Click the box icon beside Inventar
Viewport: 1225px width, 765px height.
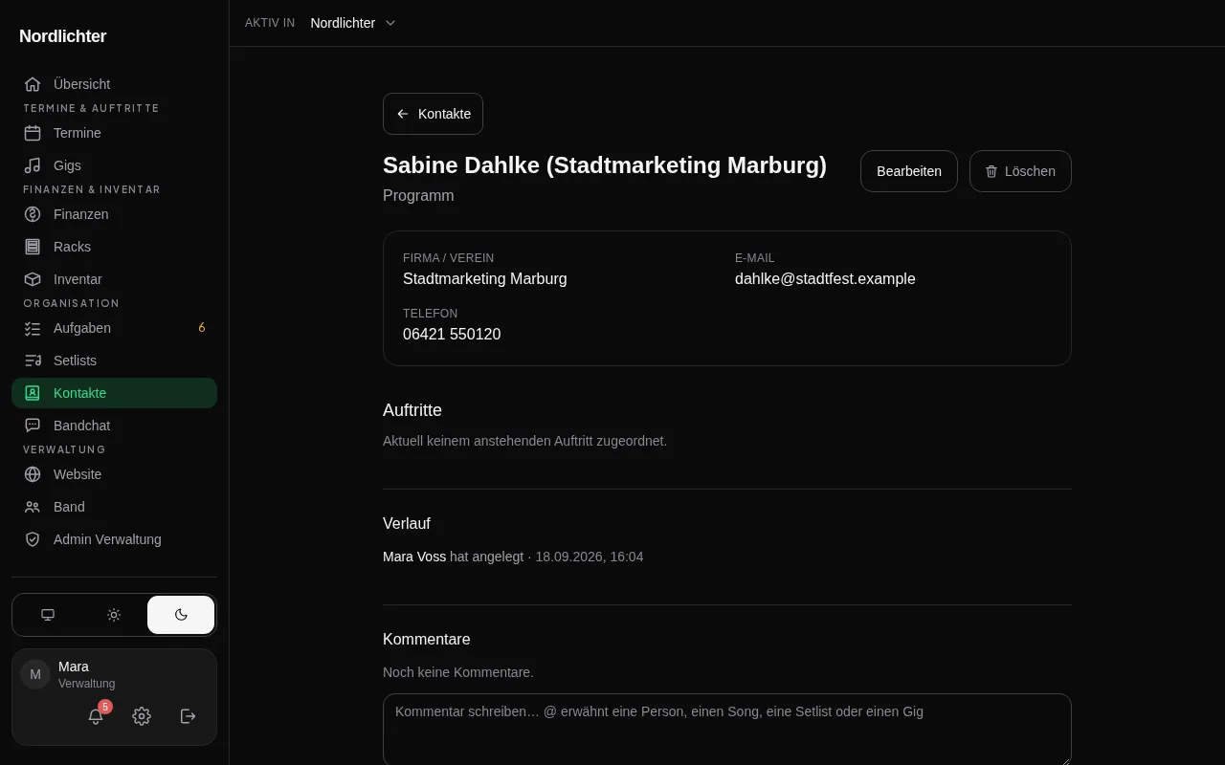click(x=33, y=279)
